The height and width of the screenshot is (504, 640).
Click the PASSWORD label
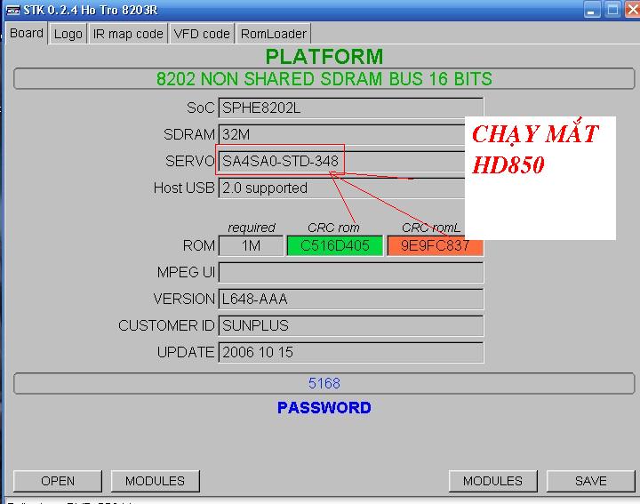coord(324,408)
